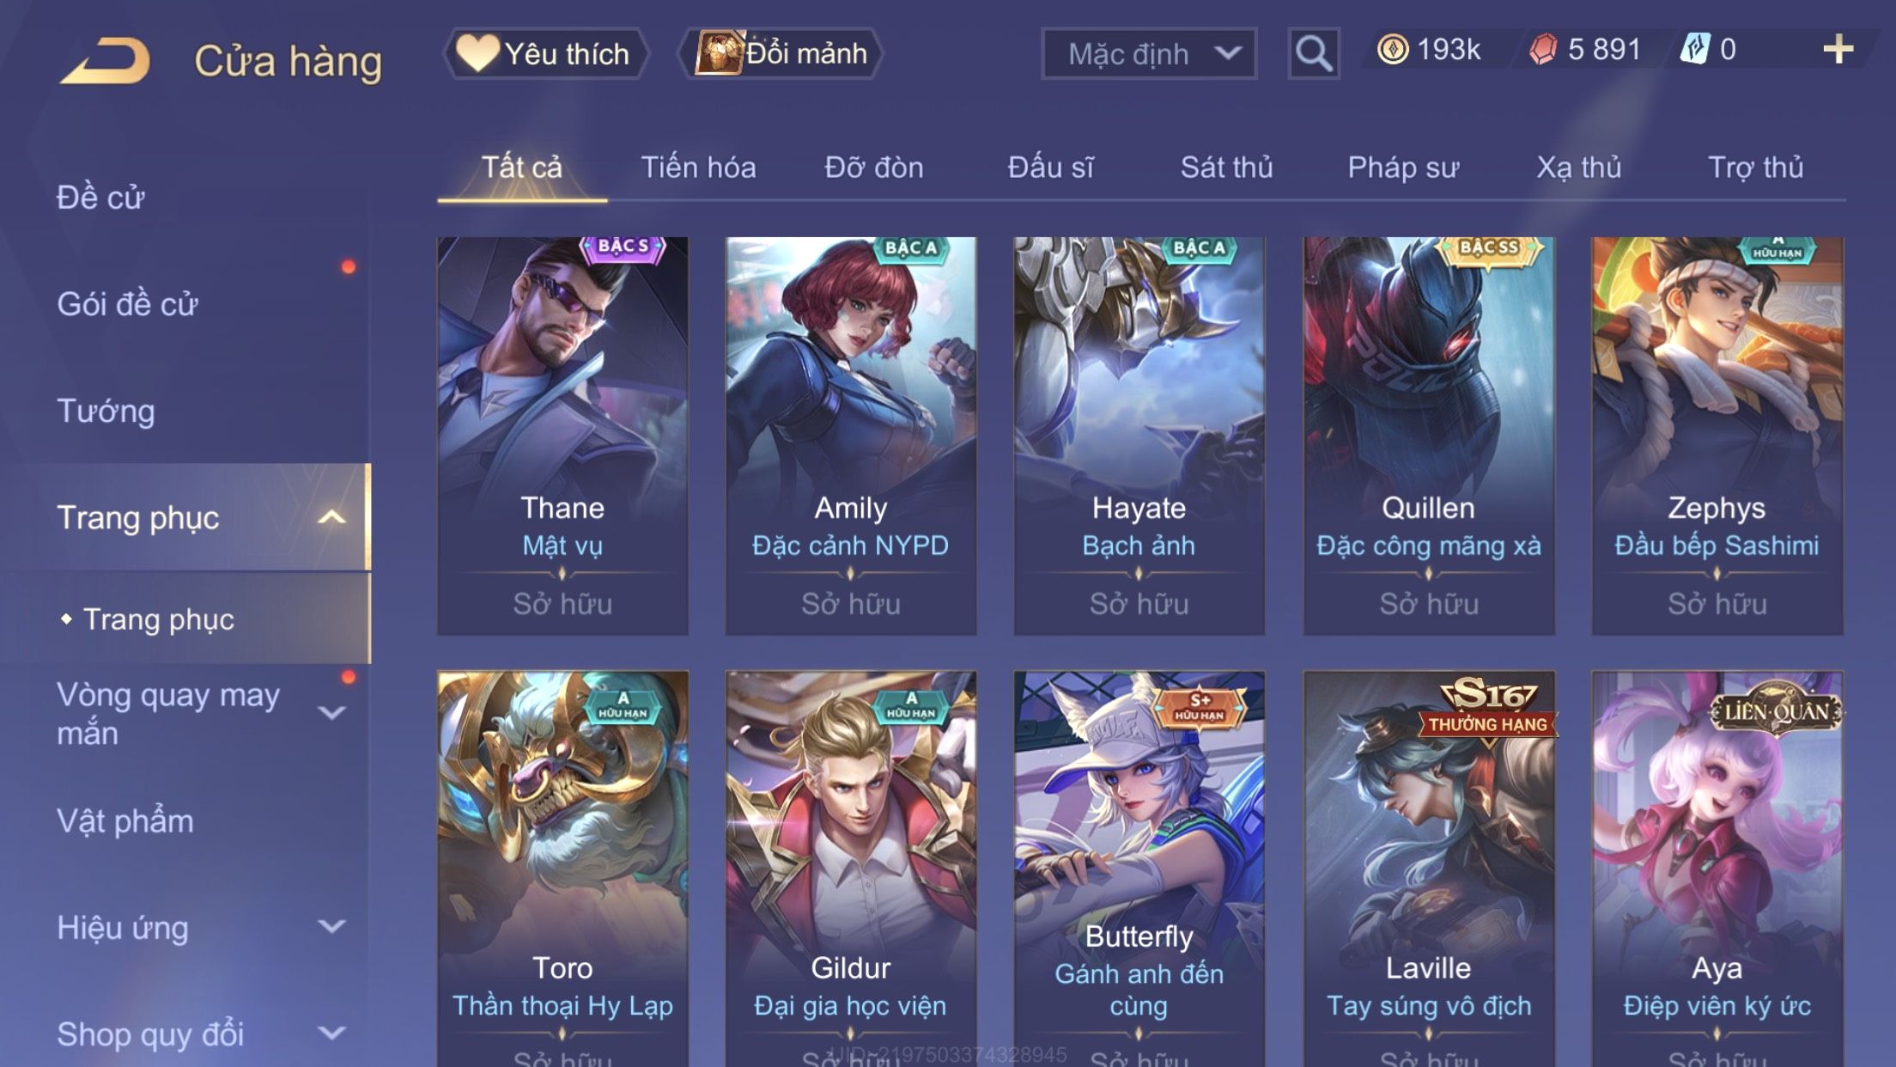Select the Tiến hóa tab
1896x1067 pixels.
pyautogui.click(x=698, y=167)
